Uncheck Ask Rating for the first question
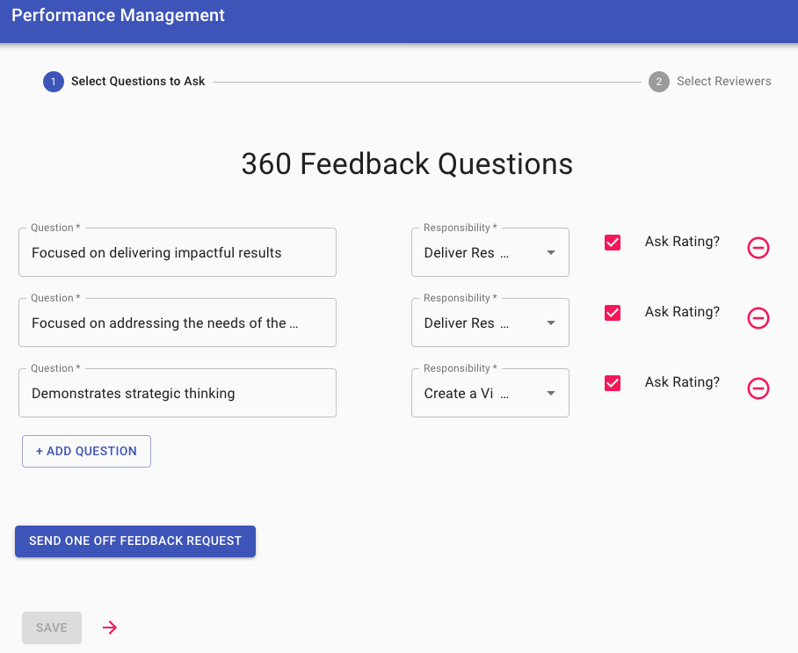 [613, 243]
